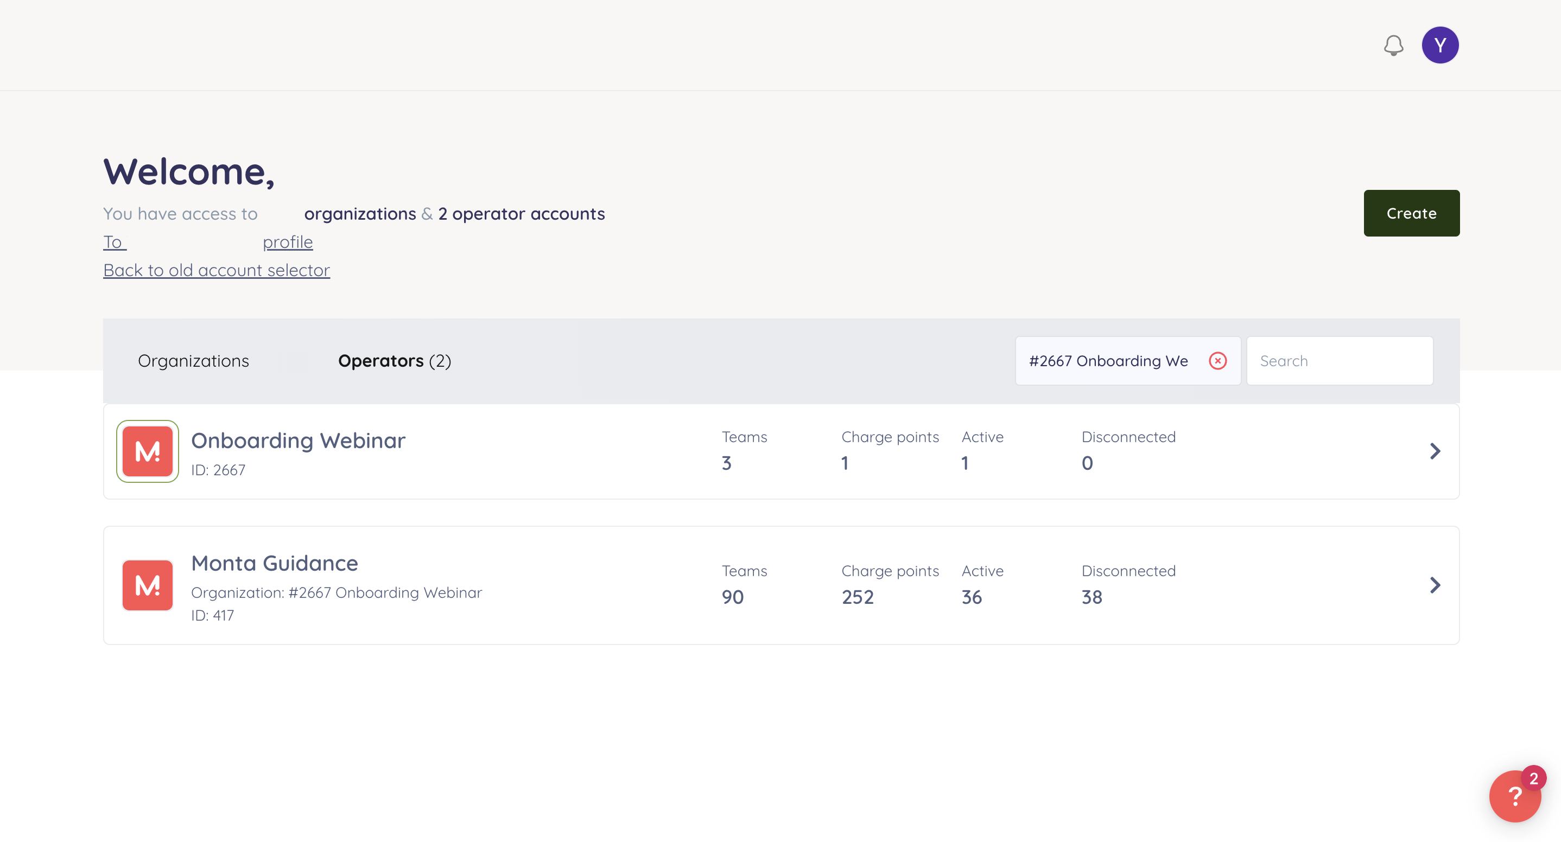Expand the Onboarding Webinar row chevron
1561x842 pixels.
click(1435, 451)
